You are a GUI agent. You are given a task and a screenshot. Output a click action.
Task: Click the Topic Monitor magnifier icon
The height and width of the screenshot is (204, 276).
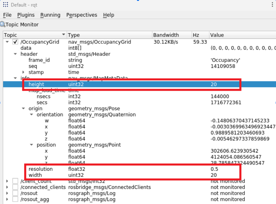click(x=3, y=24)
